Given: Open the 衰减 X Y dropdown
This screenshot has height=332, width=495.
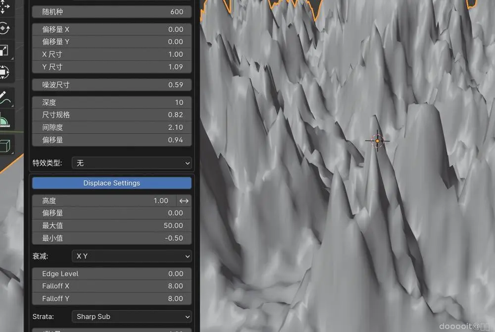Looking at the screenshot, I should pyautogui.click(x=132, y=256).
